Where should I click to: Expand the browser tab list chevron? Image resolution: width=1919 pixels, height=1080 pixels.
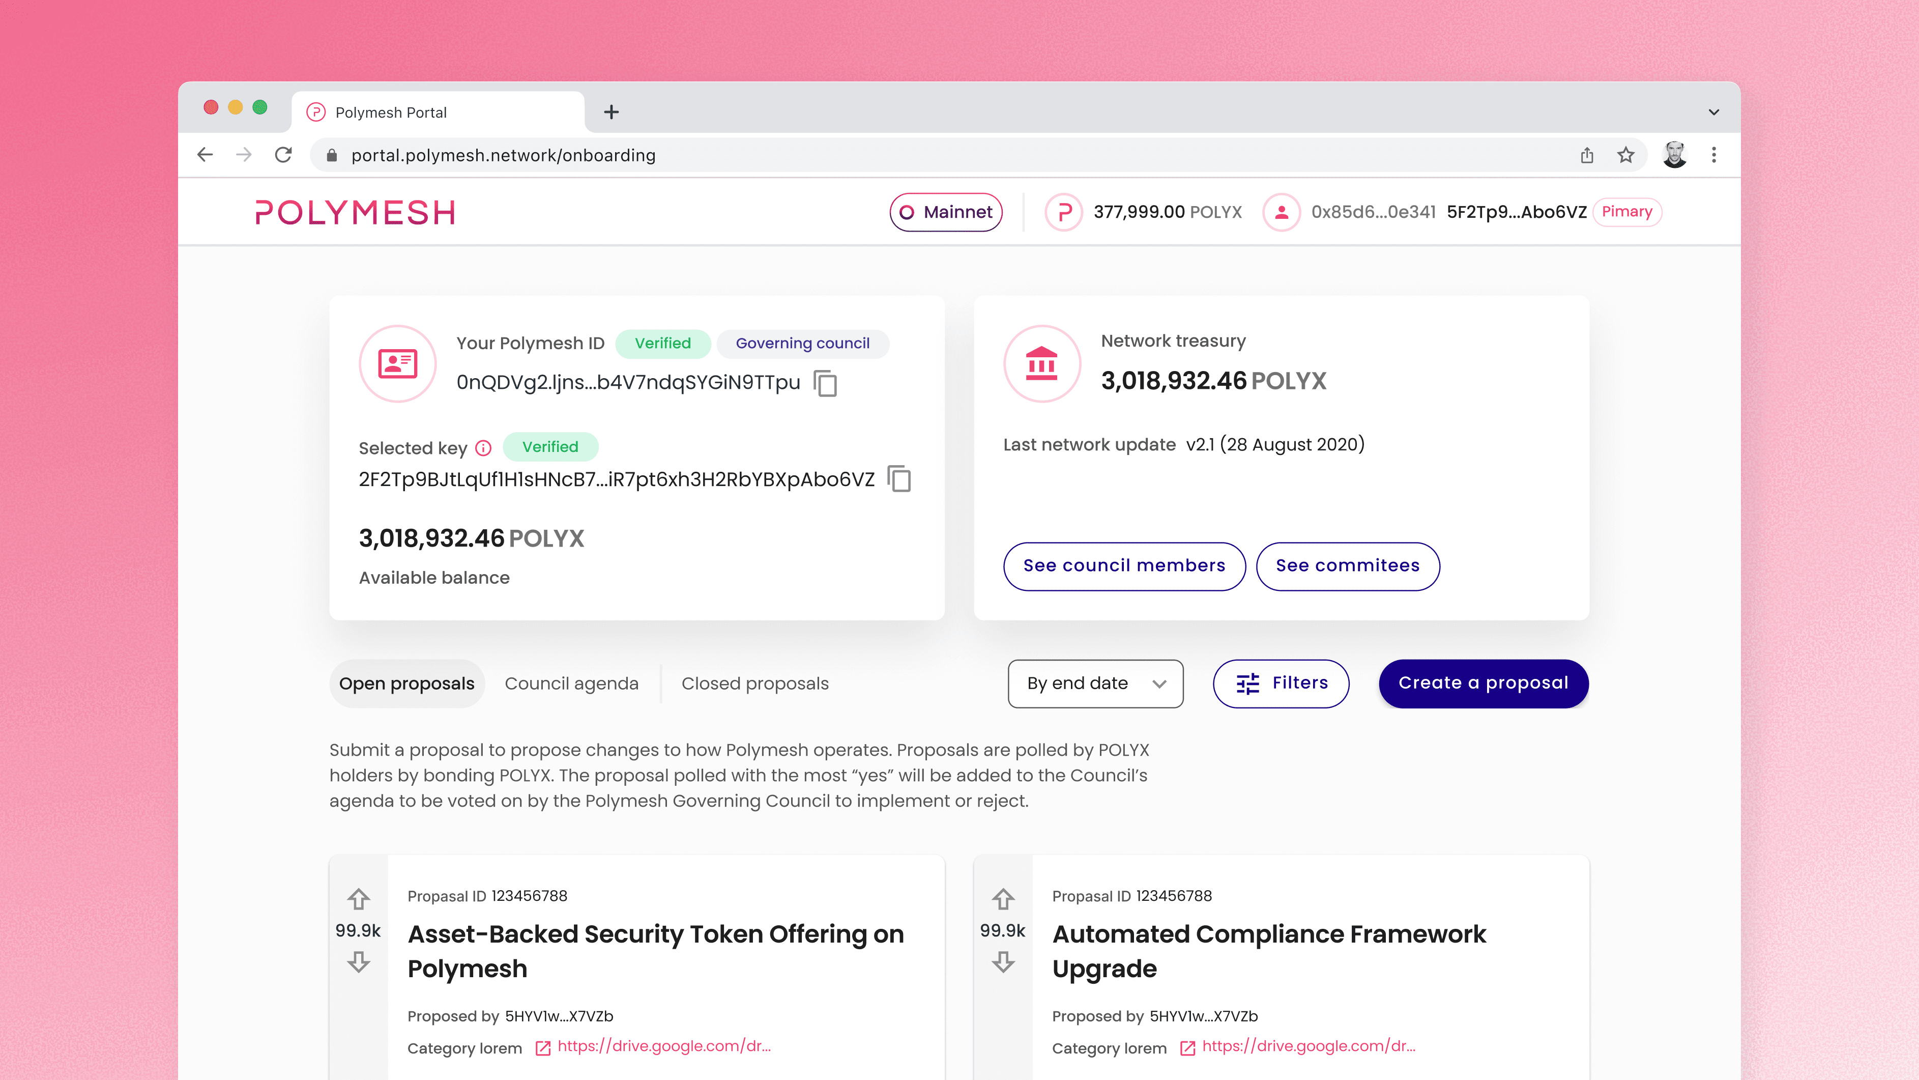pyautogui.click(x=1713, y=112)
